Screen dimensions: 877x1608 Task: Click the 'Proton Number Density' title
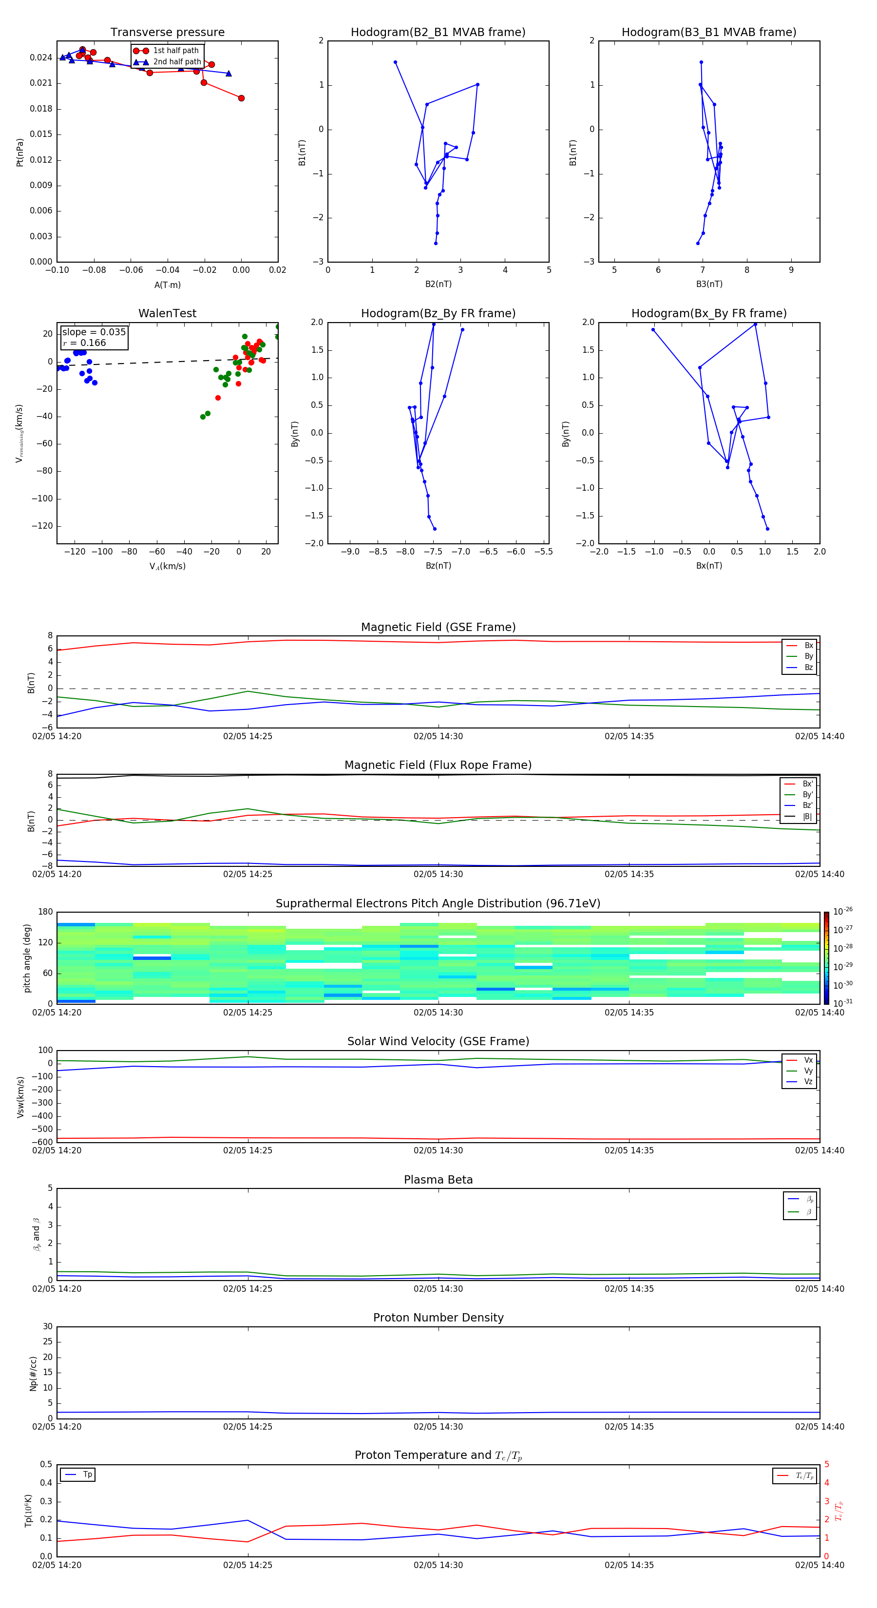pyautogui.click(x=438, y=1318)
